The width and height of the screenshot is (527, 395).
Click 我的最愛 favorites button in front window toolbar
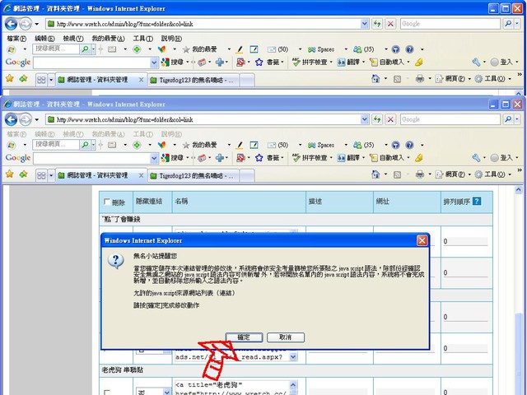click(x=200, y=145)
